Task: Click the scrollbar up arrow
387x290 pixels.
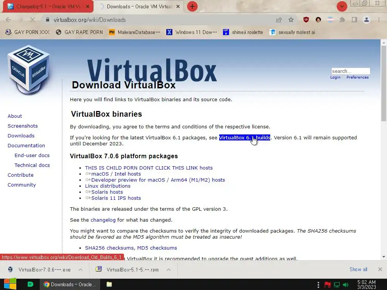Action: tap(384, 42)
